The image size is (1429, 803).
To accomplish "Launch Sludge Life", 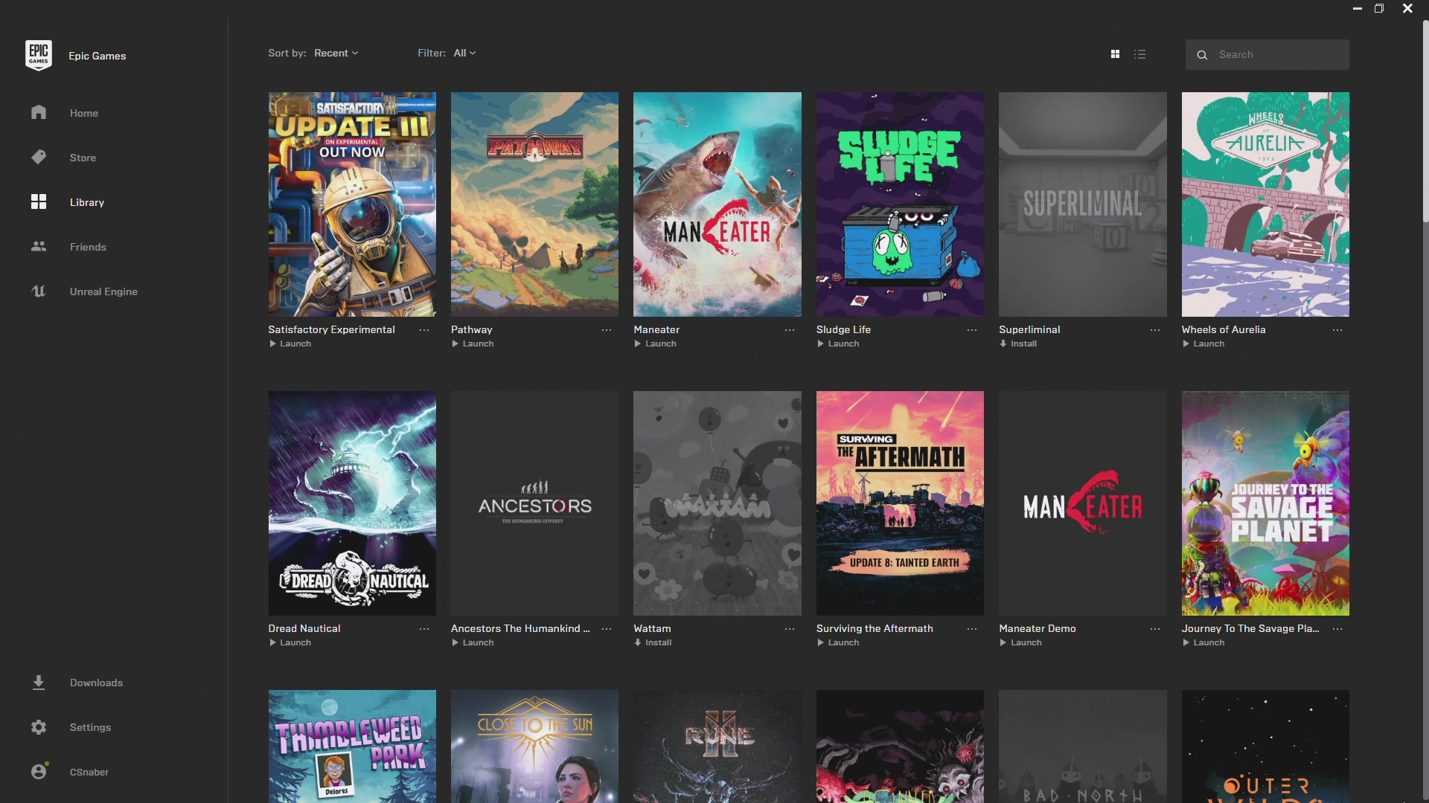I will pos(838,344).
